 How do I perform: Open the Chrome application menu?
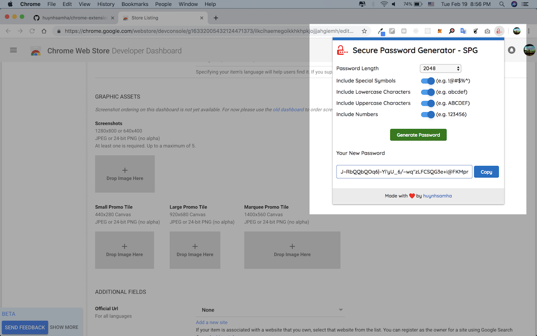[30, 4]
